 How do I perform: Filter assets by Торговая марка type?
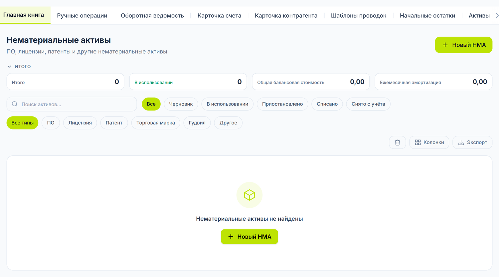tap(156, 123)
